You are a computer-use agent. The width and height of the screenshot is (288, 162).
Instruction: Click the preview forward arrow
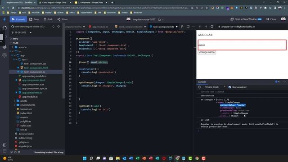tap(206, 27)
